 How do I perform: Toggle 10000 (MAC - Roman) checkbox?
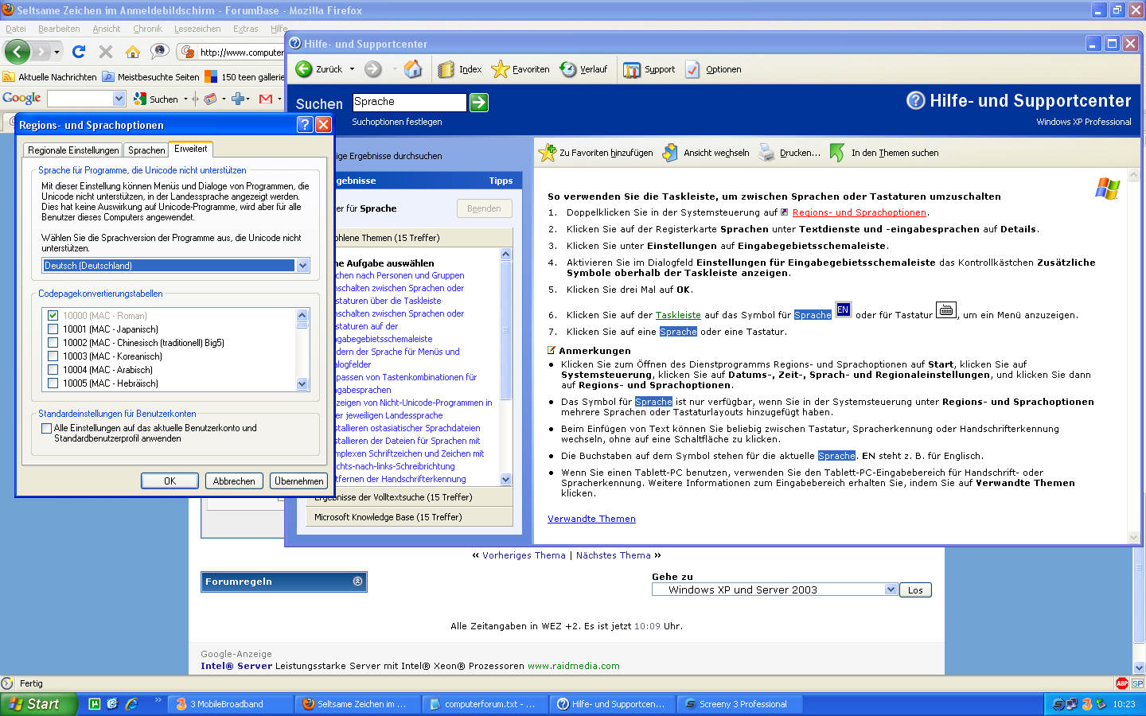click(53, 316)
